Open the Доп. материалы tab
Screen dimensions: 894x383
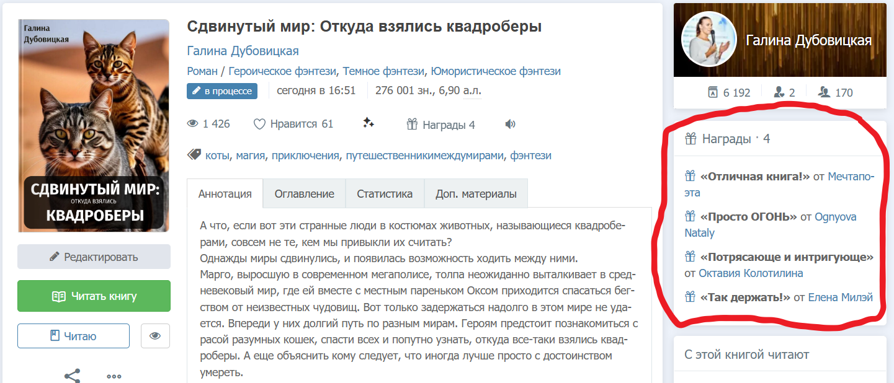point(476,193)
